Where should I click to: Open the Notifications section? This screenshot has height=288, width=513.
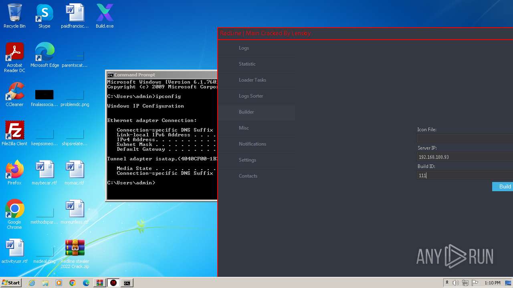pyautogui.click(x=256, y=144)
